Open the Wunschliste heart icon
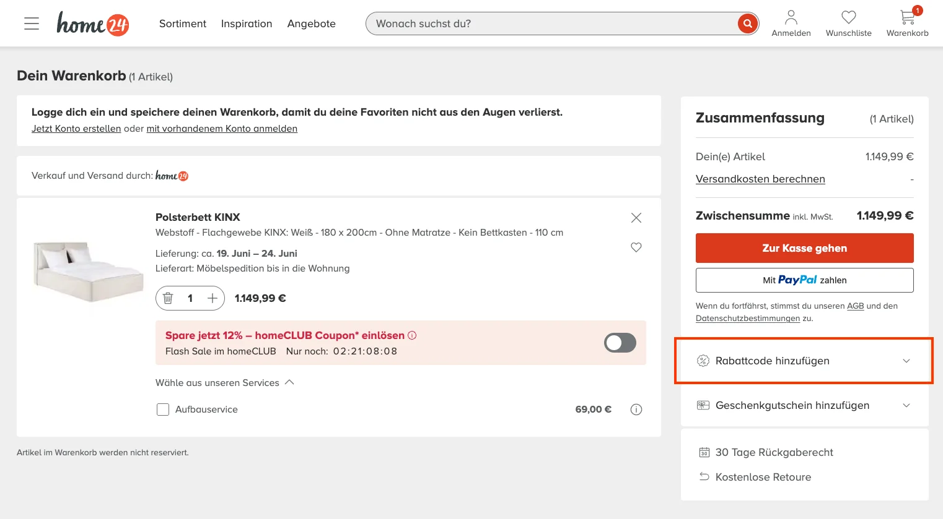This screenshot has height=519, width=943. tap(849, 24)
